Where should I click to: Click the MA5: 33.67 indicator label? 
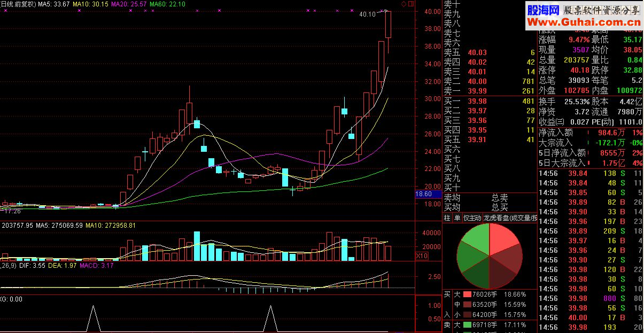pos(53,4)
